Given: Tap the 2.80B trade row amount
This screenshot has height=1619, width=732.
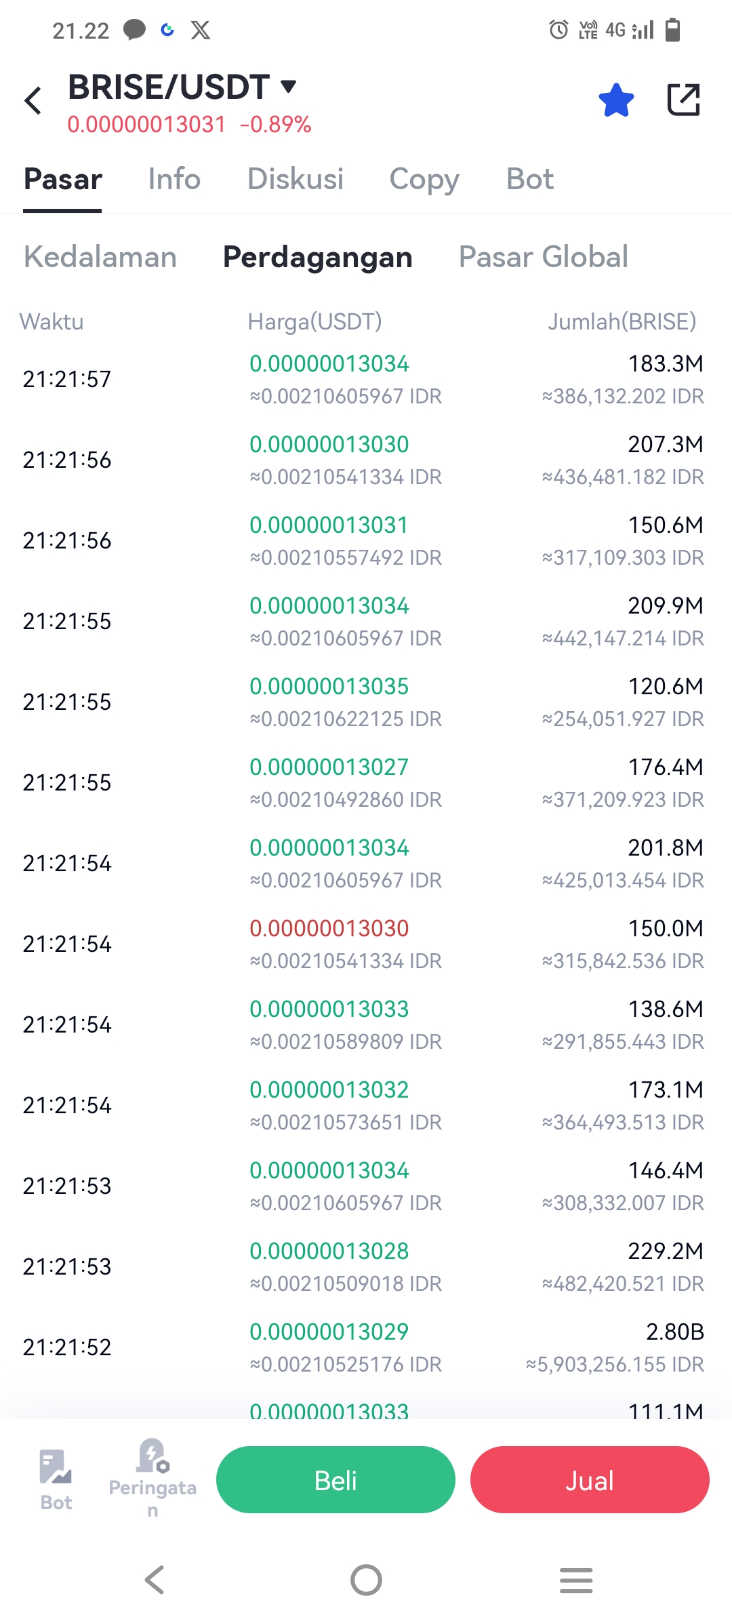Looking at the screenshot, I should tap(674, 1332).
